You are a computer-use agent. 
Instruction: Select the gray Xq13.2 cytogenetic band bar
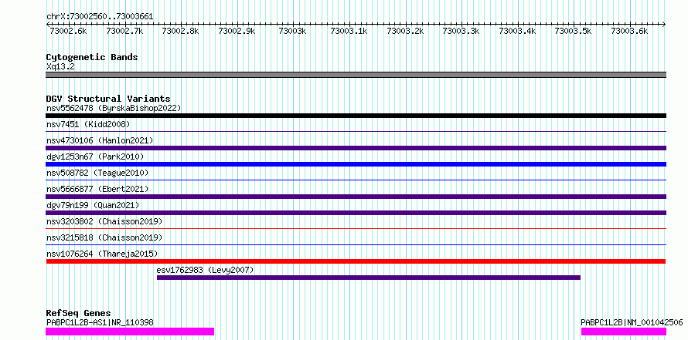tap(356, 75)
